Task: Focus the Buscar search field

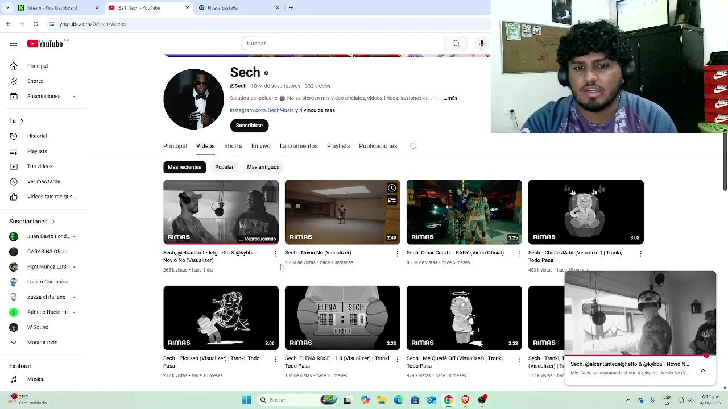Action: click(x=342, y=44)
